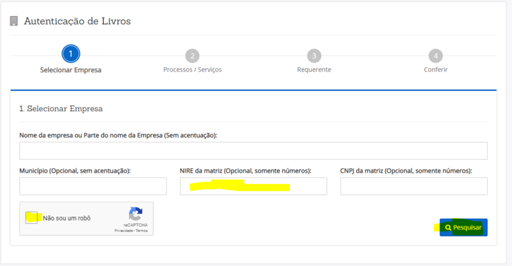Viewport: 512px width, 266px height.
Task: Click the Município input field
Action: tap(93, 186)
